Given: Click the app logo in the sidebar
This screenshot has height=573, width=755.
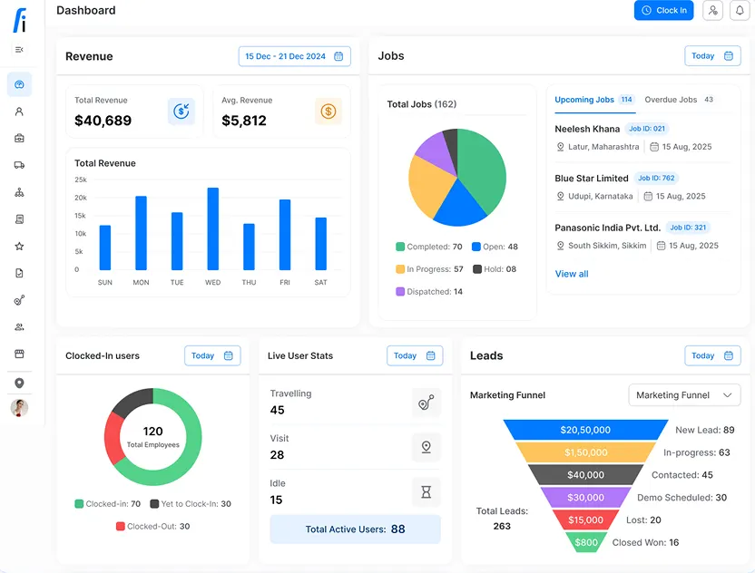Looking at the screenshot, I should tap(19, 20).
